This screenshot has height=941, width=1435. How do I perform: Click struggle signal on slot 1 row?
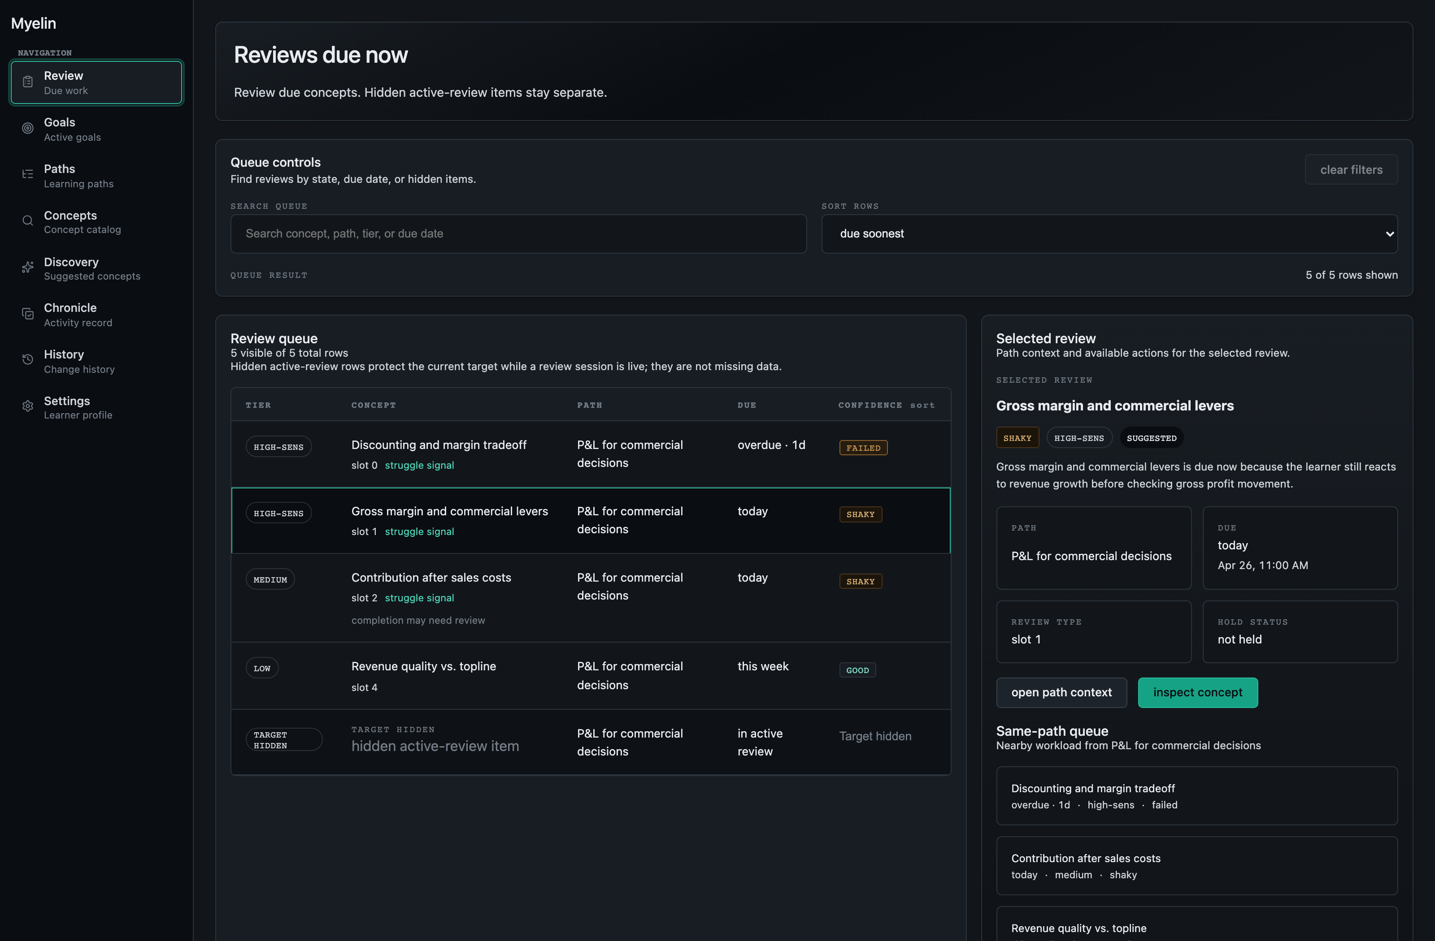coord(419,531)
